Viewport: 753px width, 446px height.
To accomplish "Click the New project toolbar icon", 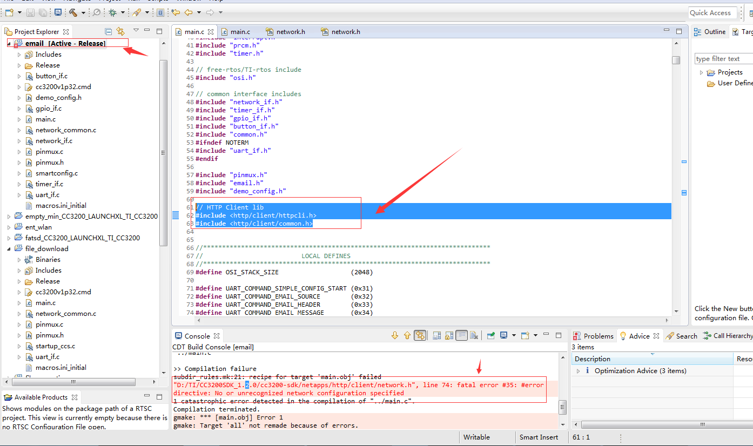I will pos(9,12).
